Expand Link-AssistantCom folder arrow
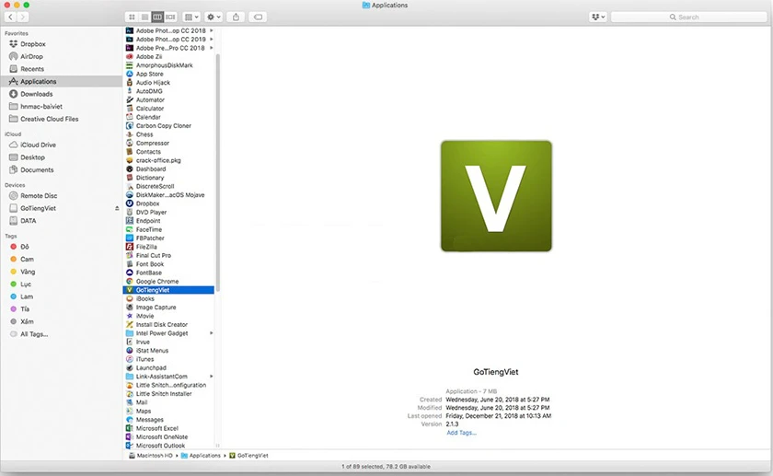 click(212, 377)
